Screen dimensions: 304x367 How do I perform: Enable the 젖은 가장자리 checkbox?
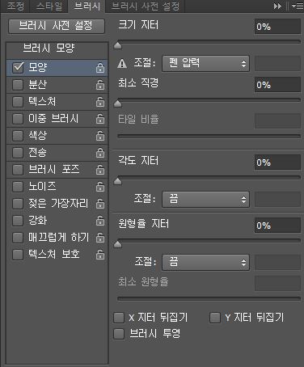[x=18, y=204]
